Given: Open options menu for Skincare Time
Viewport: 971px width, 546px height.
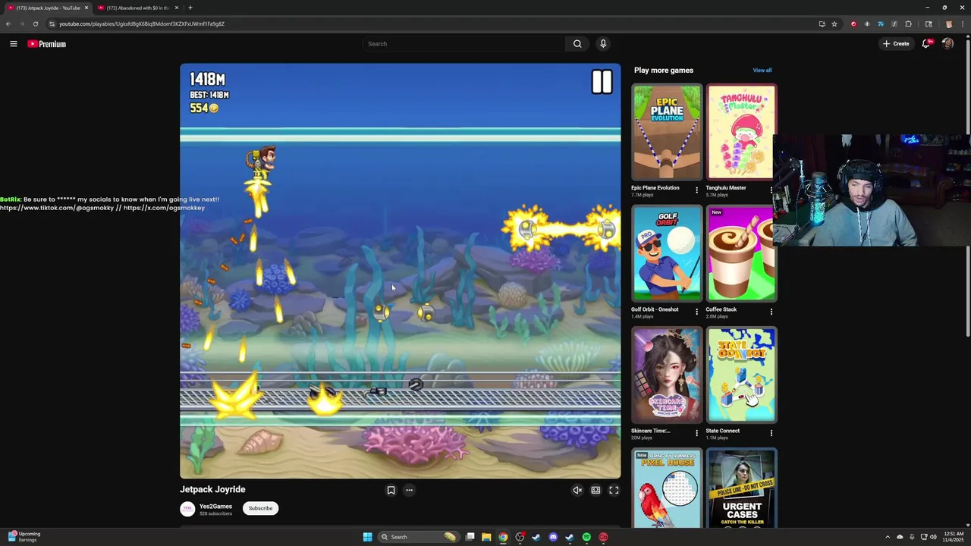Looking at the screenshot, I should tap(696, 433).
